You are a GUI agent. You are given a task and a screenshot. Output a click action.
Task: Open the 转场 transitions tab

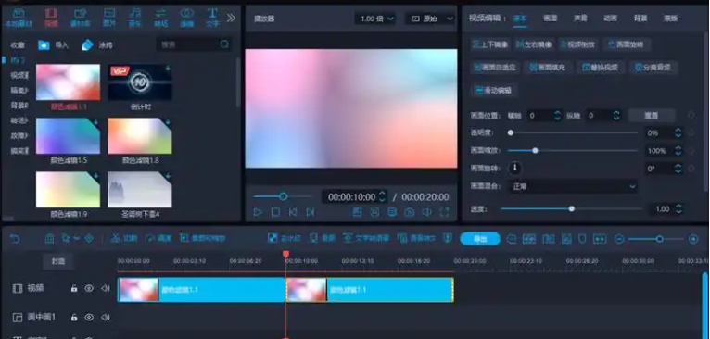pos(160,18)
